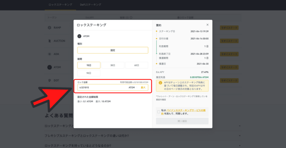
Task: Click the ATOM coin icon in dialog
Action: [79, 36]
